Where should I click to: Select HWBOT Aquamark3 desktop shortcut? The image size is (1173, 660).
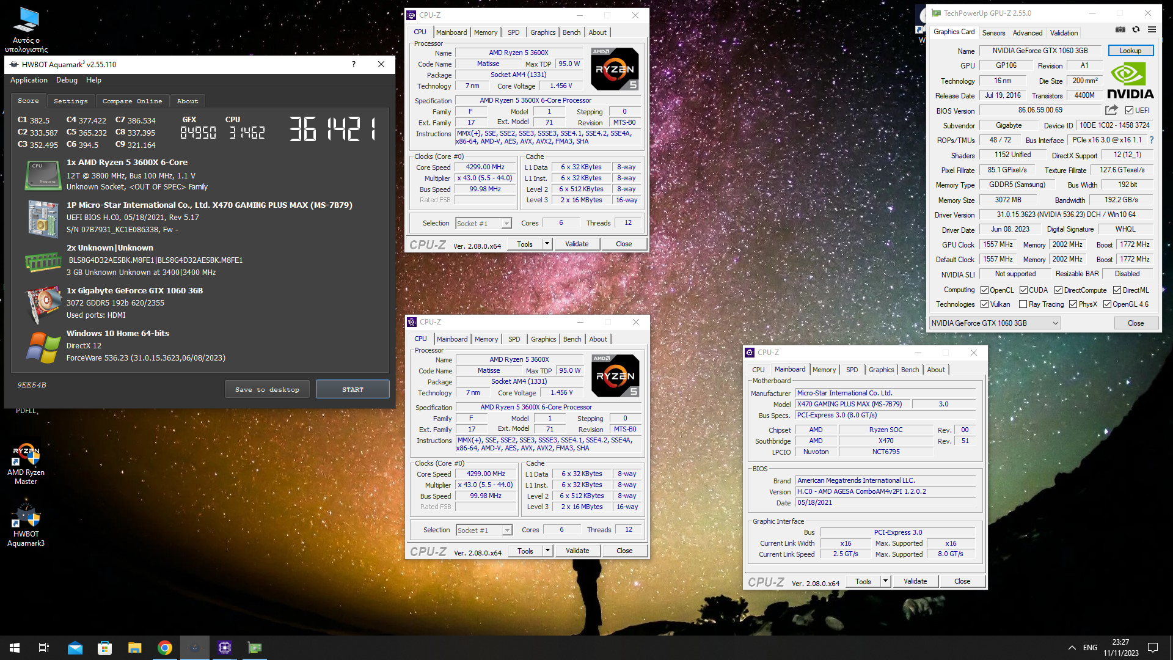(x=26, y=523)
